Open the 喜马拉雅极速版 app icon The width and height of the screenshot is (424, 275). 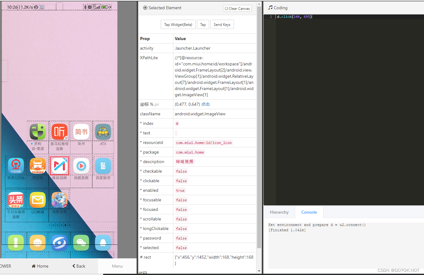pos(59,132)
